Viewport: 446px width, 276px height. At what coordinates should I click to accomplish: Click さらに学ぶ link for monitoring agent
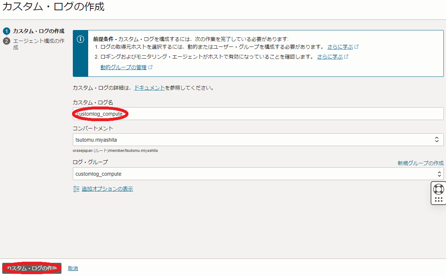point(330,57)
